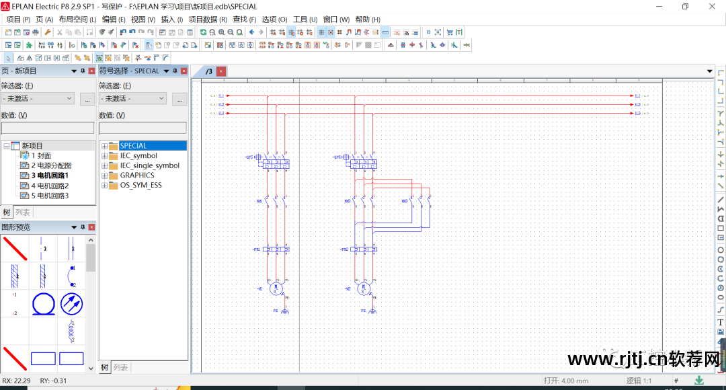Viewport: 726px width, 390px height.
Task: Select the arrow pointer tool
Action: (8, 58)
